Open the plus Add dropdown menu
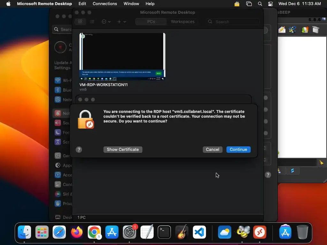Image resolution: width=327 pixels, height=245 pixels. pos(121,21)
